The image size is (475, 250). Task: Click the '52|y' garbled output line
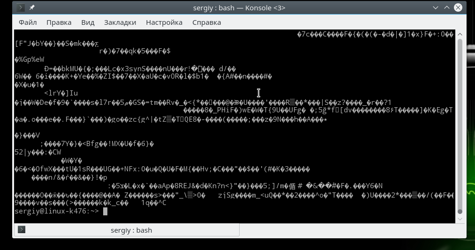38,152
